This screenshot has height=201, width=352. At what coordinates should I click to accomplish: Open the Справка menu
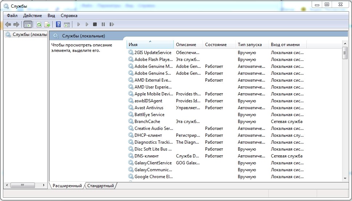coord(69,16)
